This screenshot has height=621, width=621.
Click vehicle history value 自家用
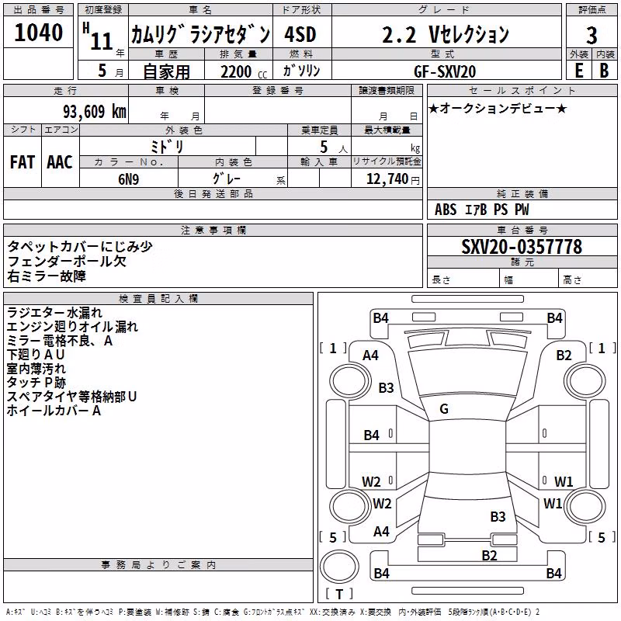pos(166,71)
